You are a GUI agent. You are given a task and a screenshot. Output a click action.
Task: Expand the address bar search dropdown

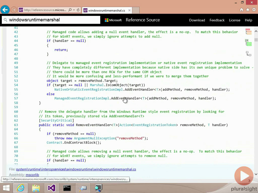coord(74,10)
